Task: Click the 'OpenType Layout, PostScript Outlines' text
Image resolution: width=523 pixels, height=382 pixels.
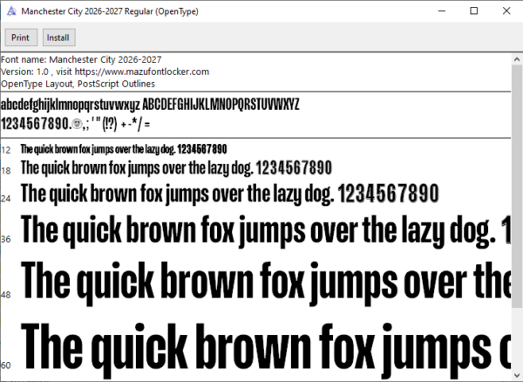Action: pyautogui.click(x=78, y=84)
